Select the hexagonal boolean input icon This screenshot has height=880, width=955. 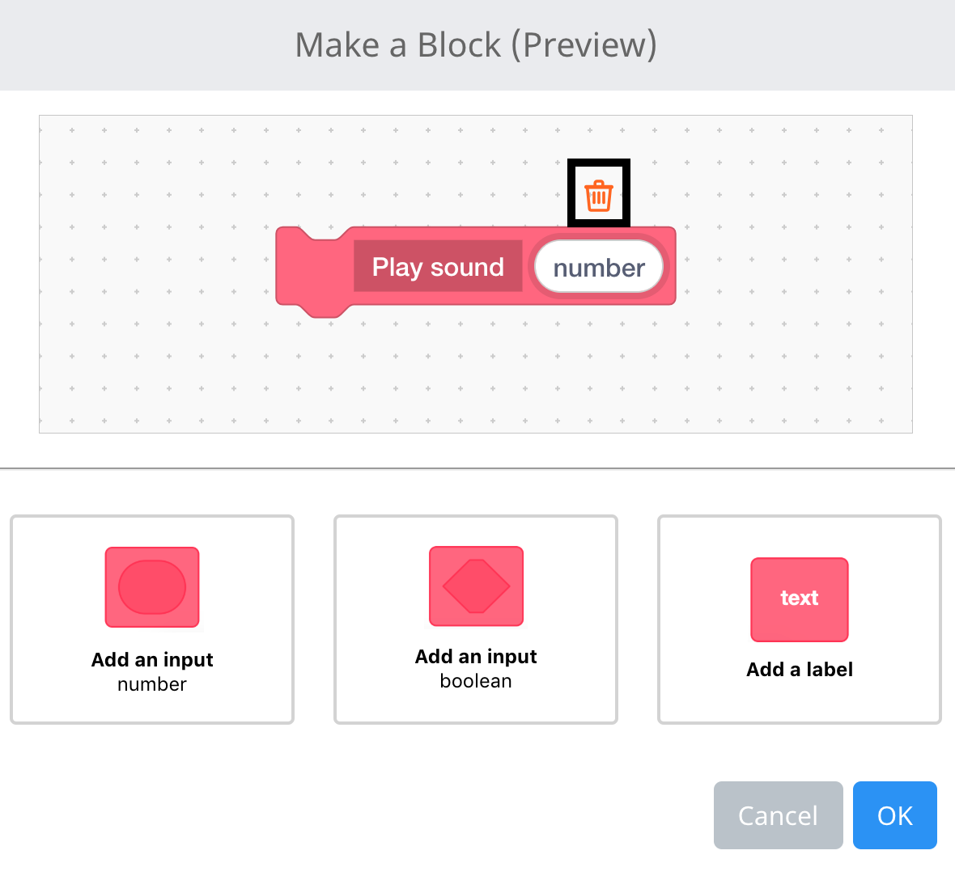click(x=475, y=586)
